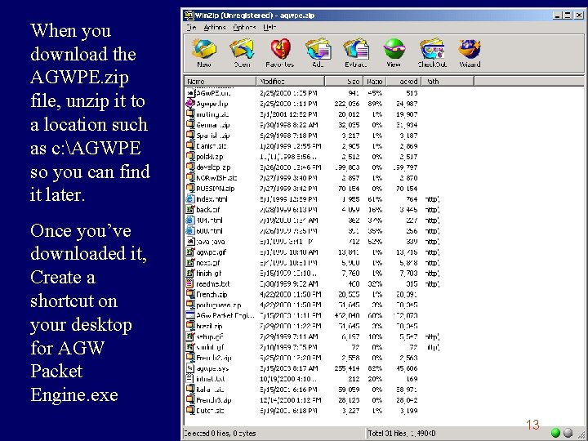
Task: Open the File menu
Action: 191,28
